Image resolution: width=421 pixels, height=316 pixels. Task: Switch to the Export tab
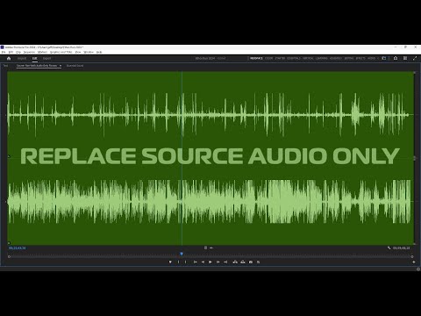(46, 58)
